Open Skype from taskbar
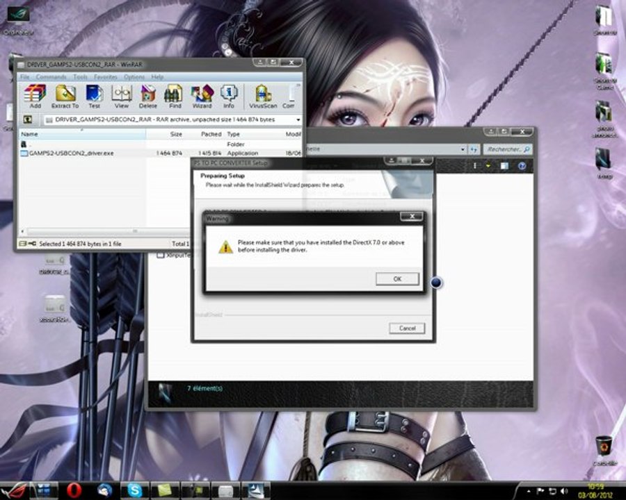This screenshot has width=626, height=500. pyautogui.click(x=134, y=490)
